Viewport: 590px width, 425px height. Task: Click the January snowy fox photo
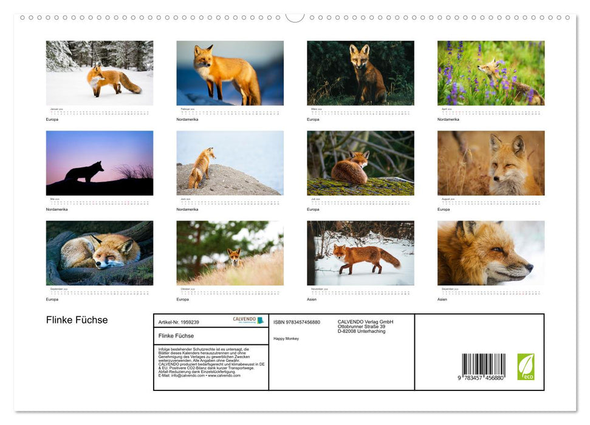coord(100,73)
